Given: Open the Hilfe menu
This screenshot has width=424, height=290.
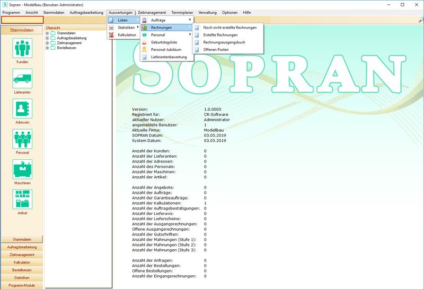Looking at the screenshot, I should point(246,12).
